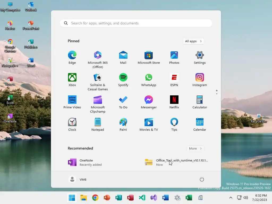
Task: Open Edge from pinned apps
Action: point(72,58)
